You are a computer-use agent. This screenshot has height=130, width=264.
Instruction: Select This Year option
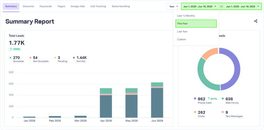tap(196, 24)
